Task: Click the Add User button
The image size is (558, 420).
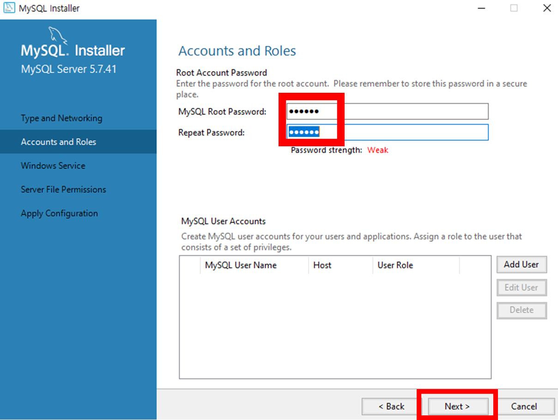Action: point(522,265)
